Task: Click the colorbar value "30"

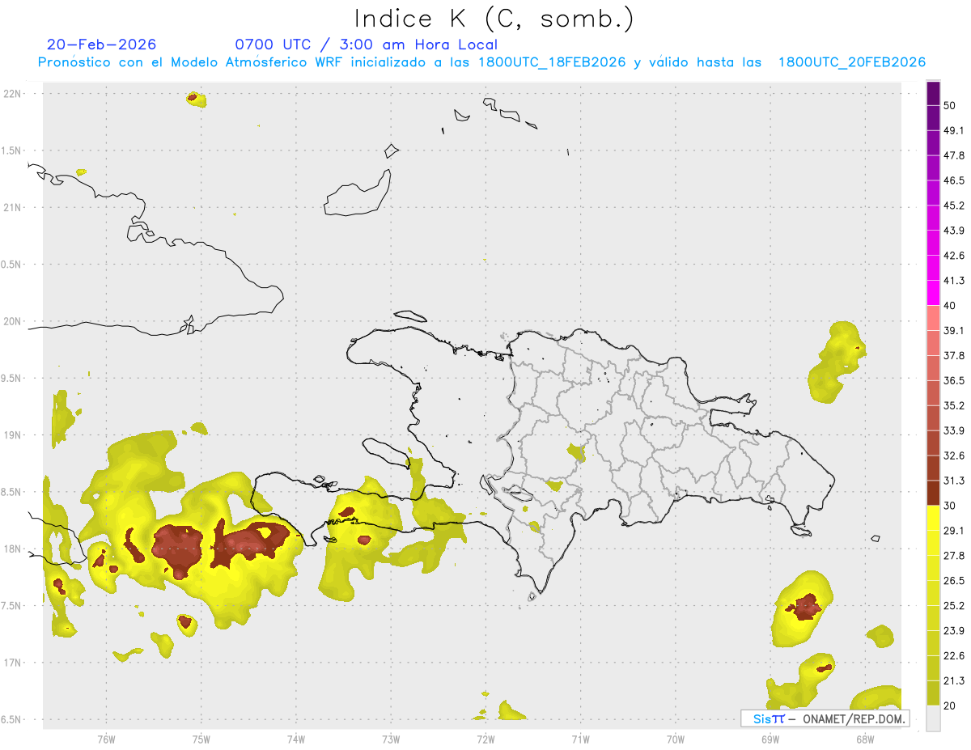Action: pyautogui.click(x=950, y=506)
